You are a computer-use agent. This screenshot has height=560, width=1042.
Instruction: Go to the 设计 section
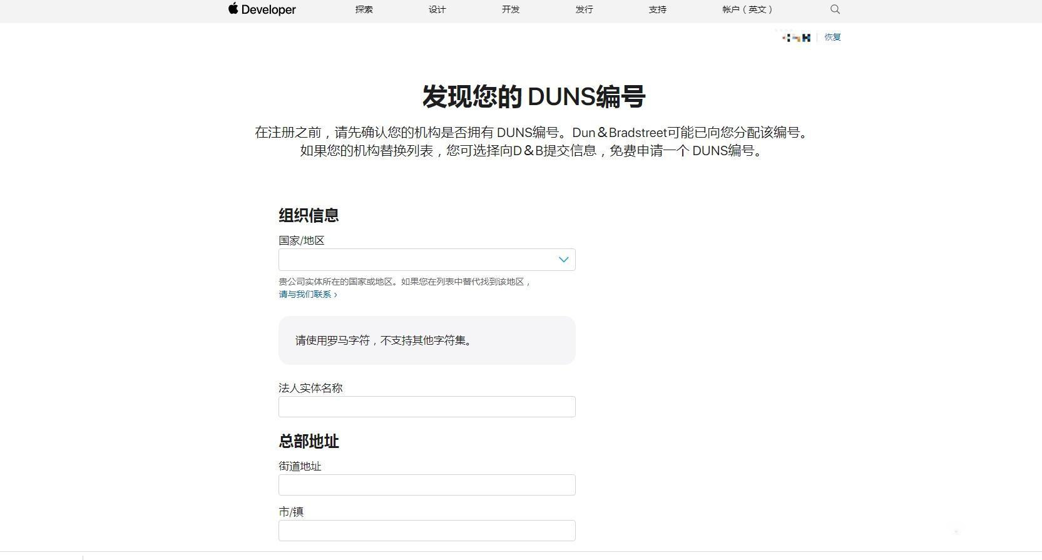437,9
